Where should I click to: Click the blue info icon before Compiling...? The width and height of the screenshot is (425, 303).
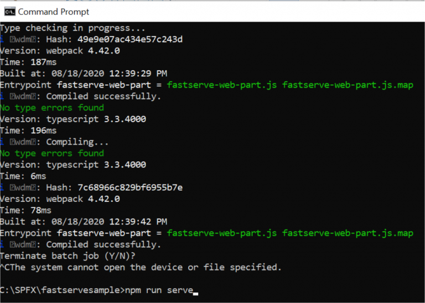click(2, 142)
